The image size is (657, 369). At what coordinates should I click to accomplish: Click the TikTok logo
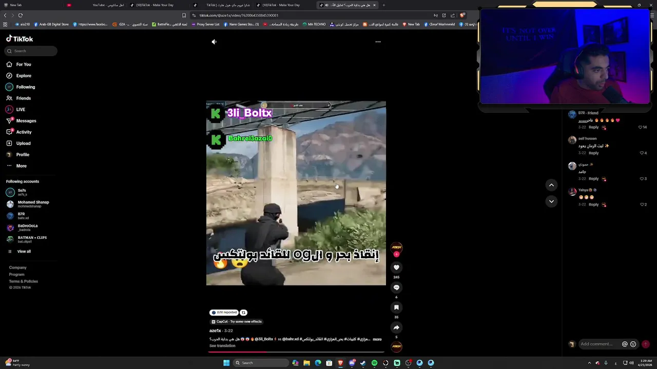[x=20, y=39]
